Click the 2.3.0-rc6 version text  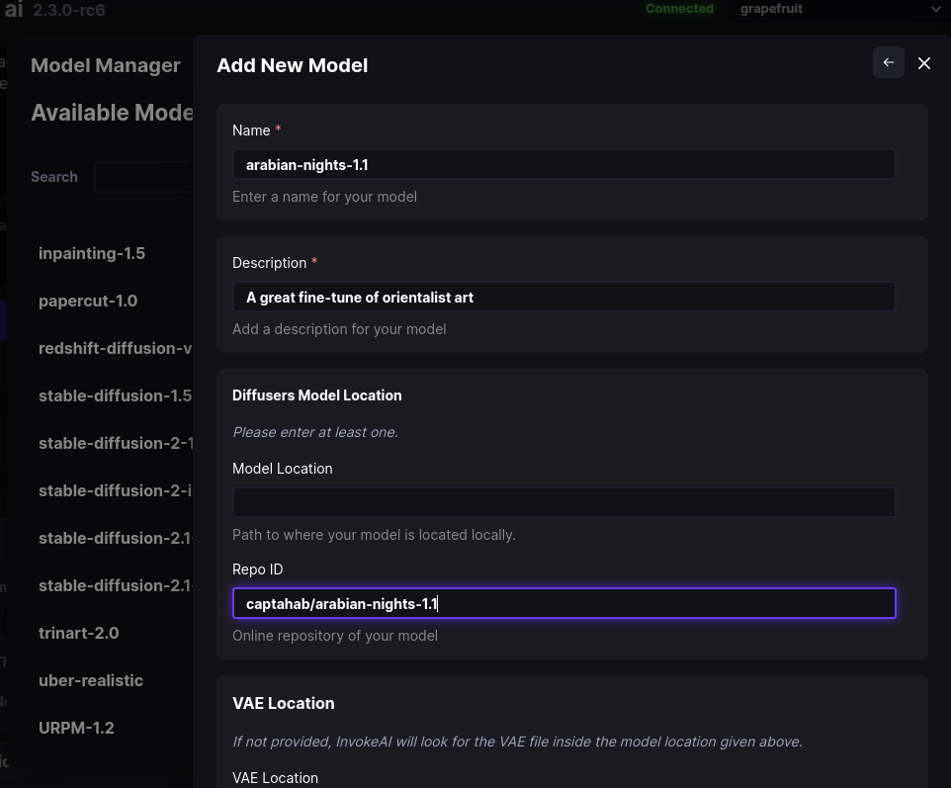69,10
